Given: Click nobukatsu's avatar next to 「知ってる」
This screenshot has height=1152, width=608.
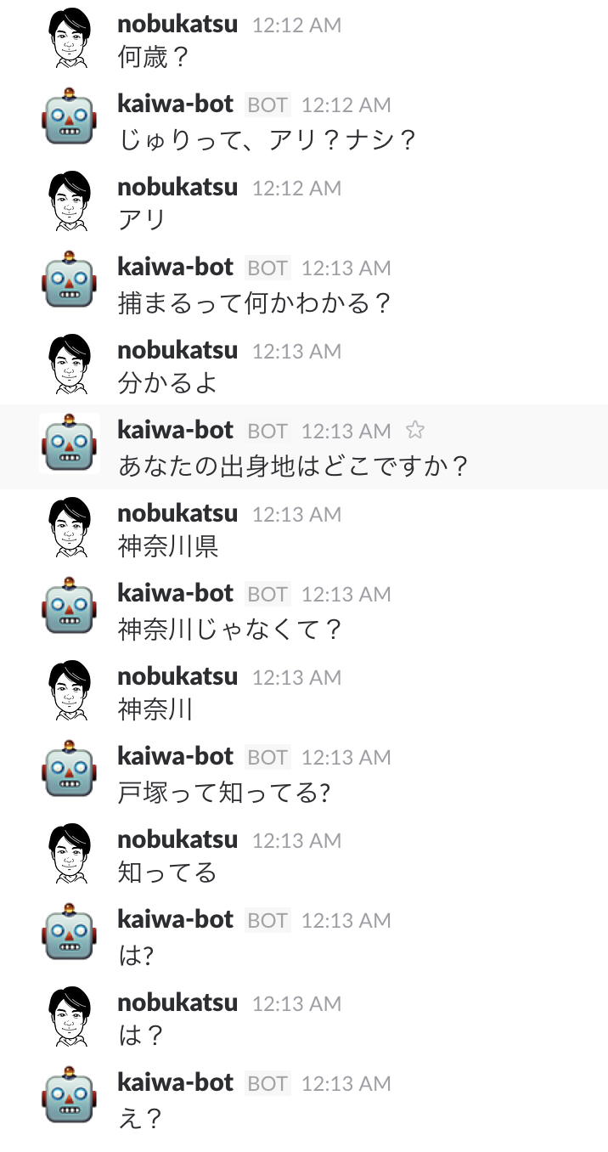Looking at the screenshot, I should (69, 854).
